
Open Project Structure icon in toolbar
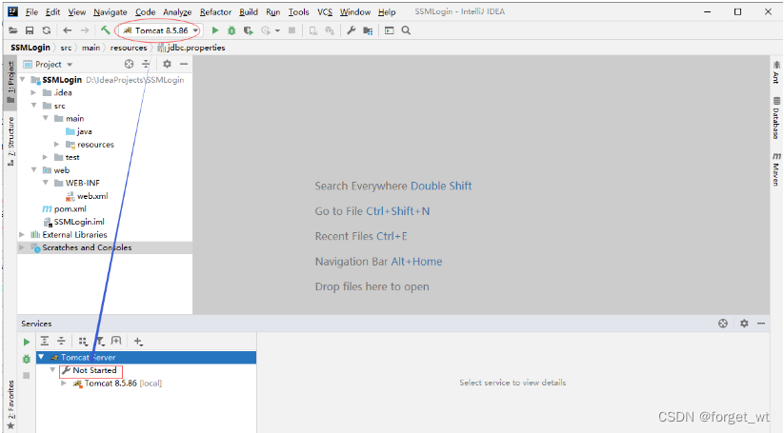point(368,30)
